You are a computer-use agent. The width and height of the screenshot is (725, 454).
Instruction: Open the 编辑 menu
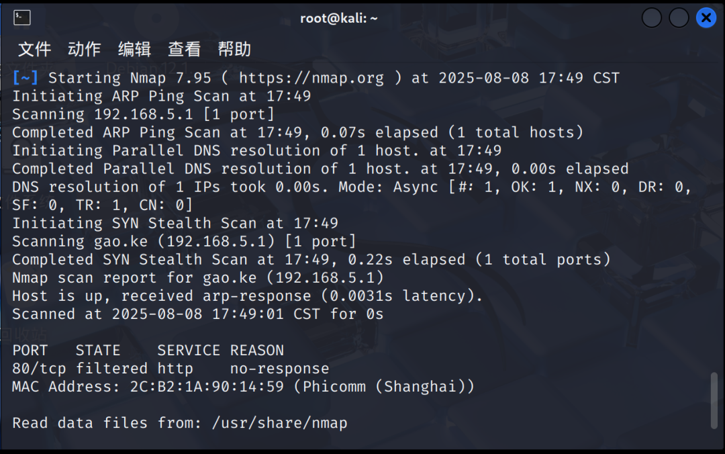click(x=134, y=49)
